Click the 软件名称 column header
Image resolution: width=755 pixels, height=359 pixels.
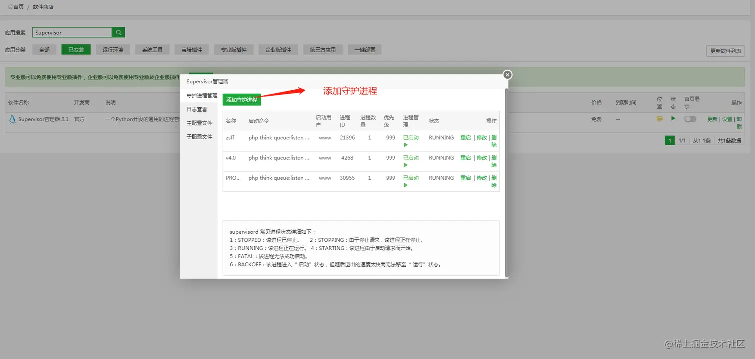18,102
